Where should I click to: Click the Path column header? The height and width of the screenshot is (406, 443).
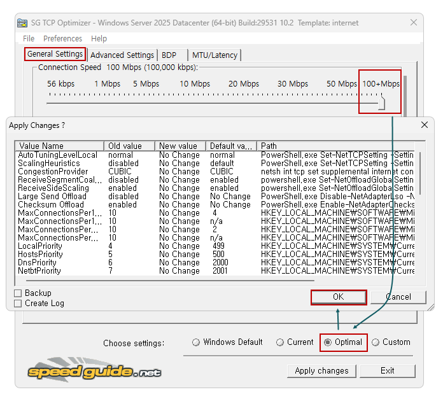click(335, 146)
